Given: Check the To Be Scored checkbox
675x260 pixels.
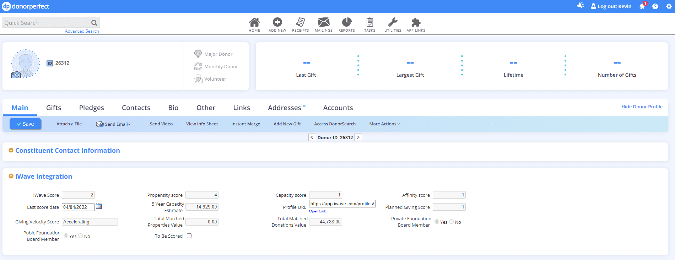Looking at the screenshot, I should click(189, 236).
